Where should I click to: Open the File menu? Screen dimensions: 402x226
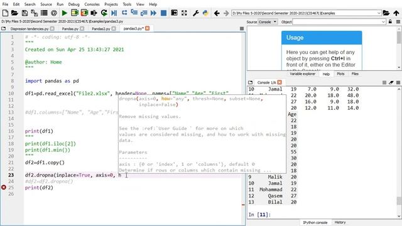pyautogui.click(x=5, y=4)
